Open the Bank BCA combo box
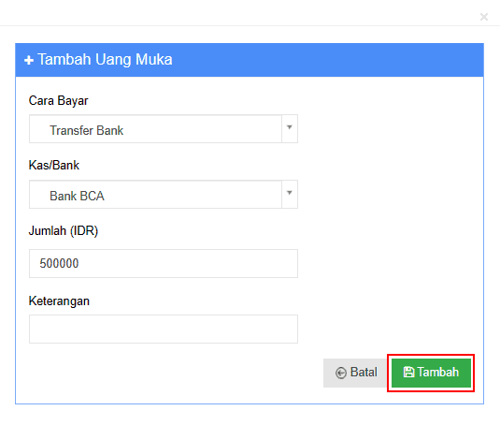Image resolution: width=500 pixels, height=440 pixels. click(164, 194)
